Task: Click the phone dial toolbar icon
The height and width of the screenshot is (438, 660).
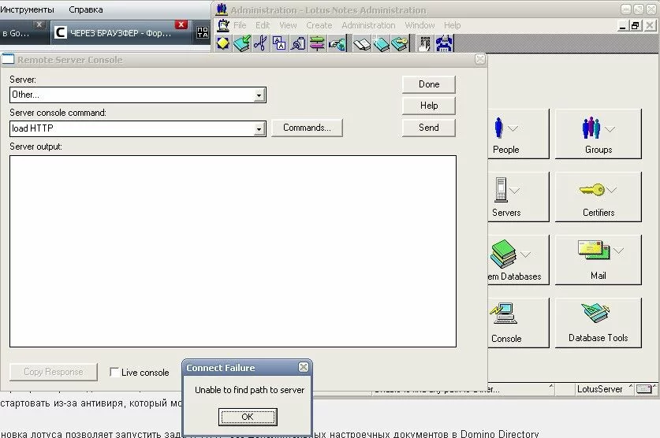Action: [424, 43]
